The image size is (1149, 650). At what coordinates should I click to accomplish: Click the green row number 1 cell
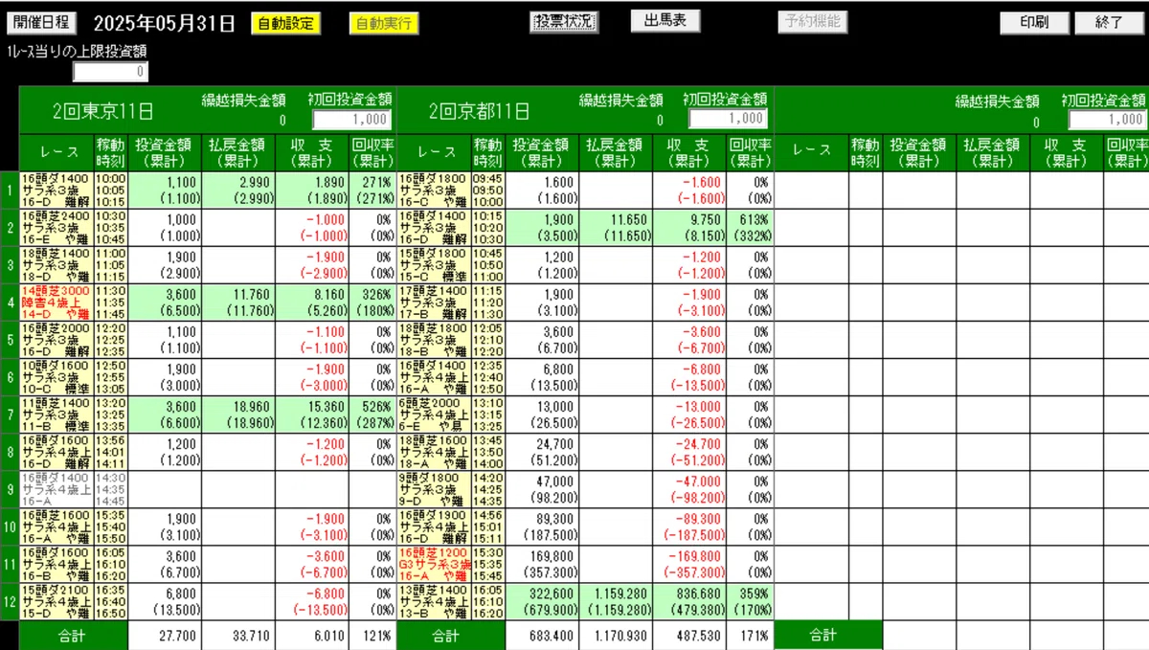point(10,190)
